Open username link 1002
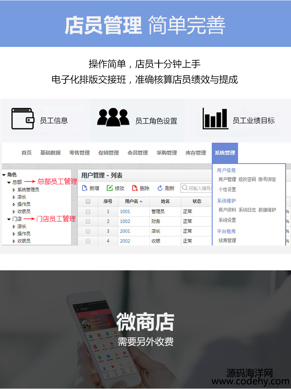 click(x=125, y=221)
